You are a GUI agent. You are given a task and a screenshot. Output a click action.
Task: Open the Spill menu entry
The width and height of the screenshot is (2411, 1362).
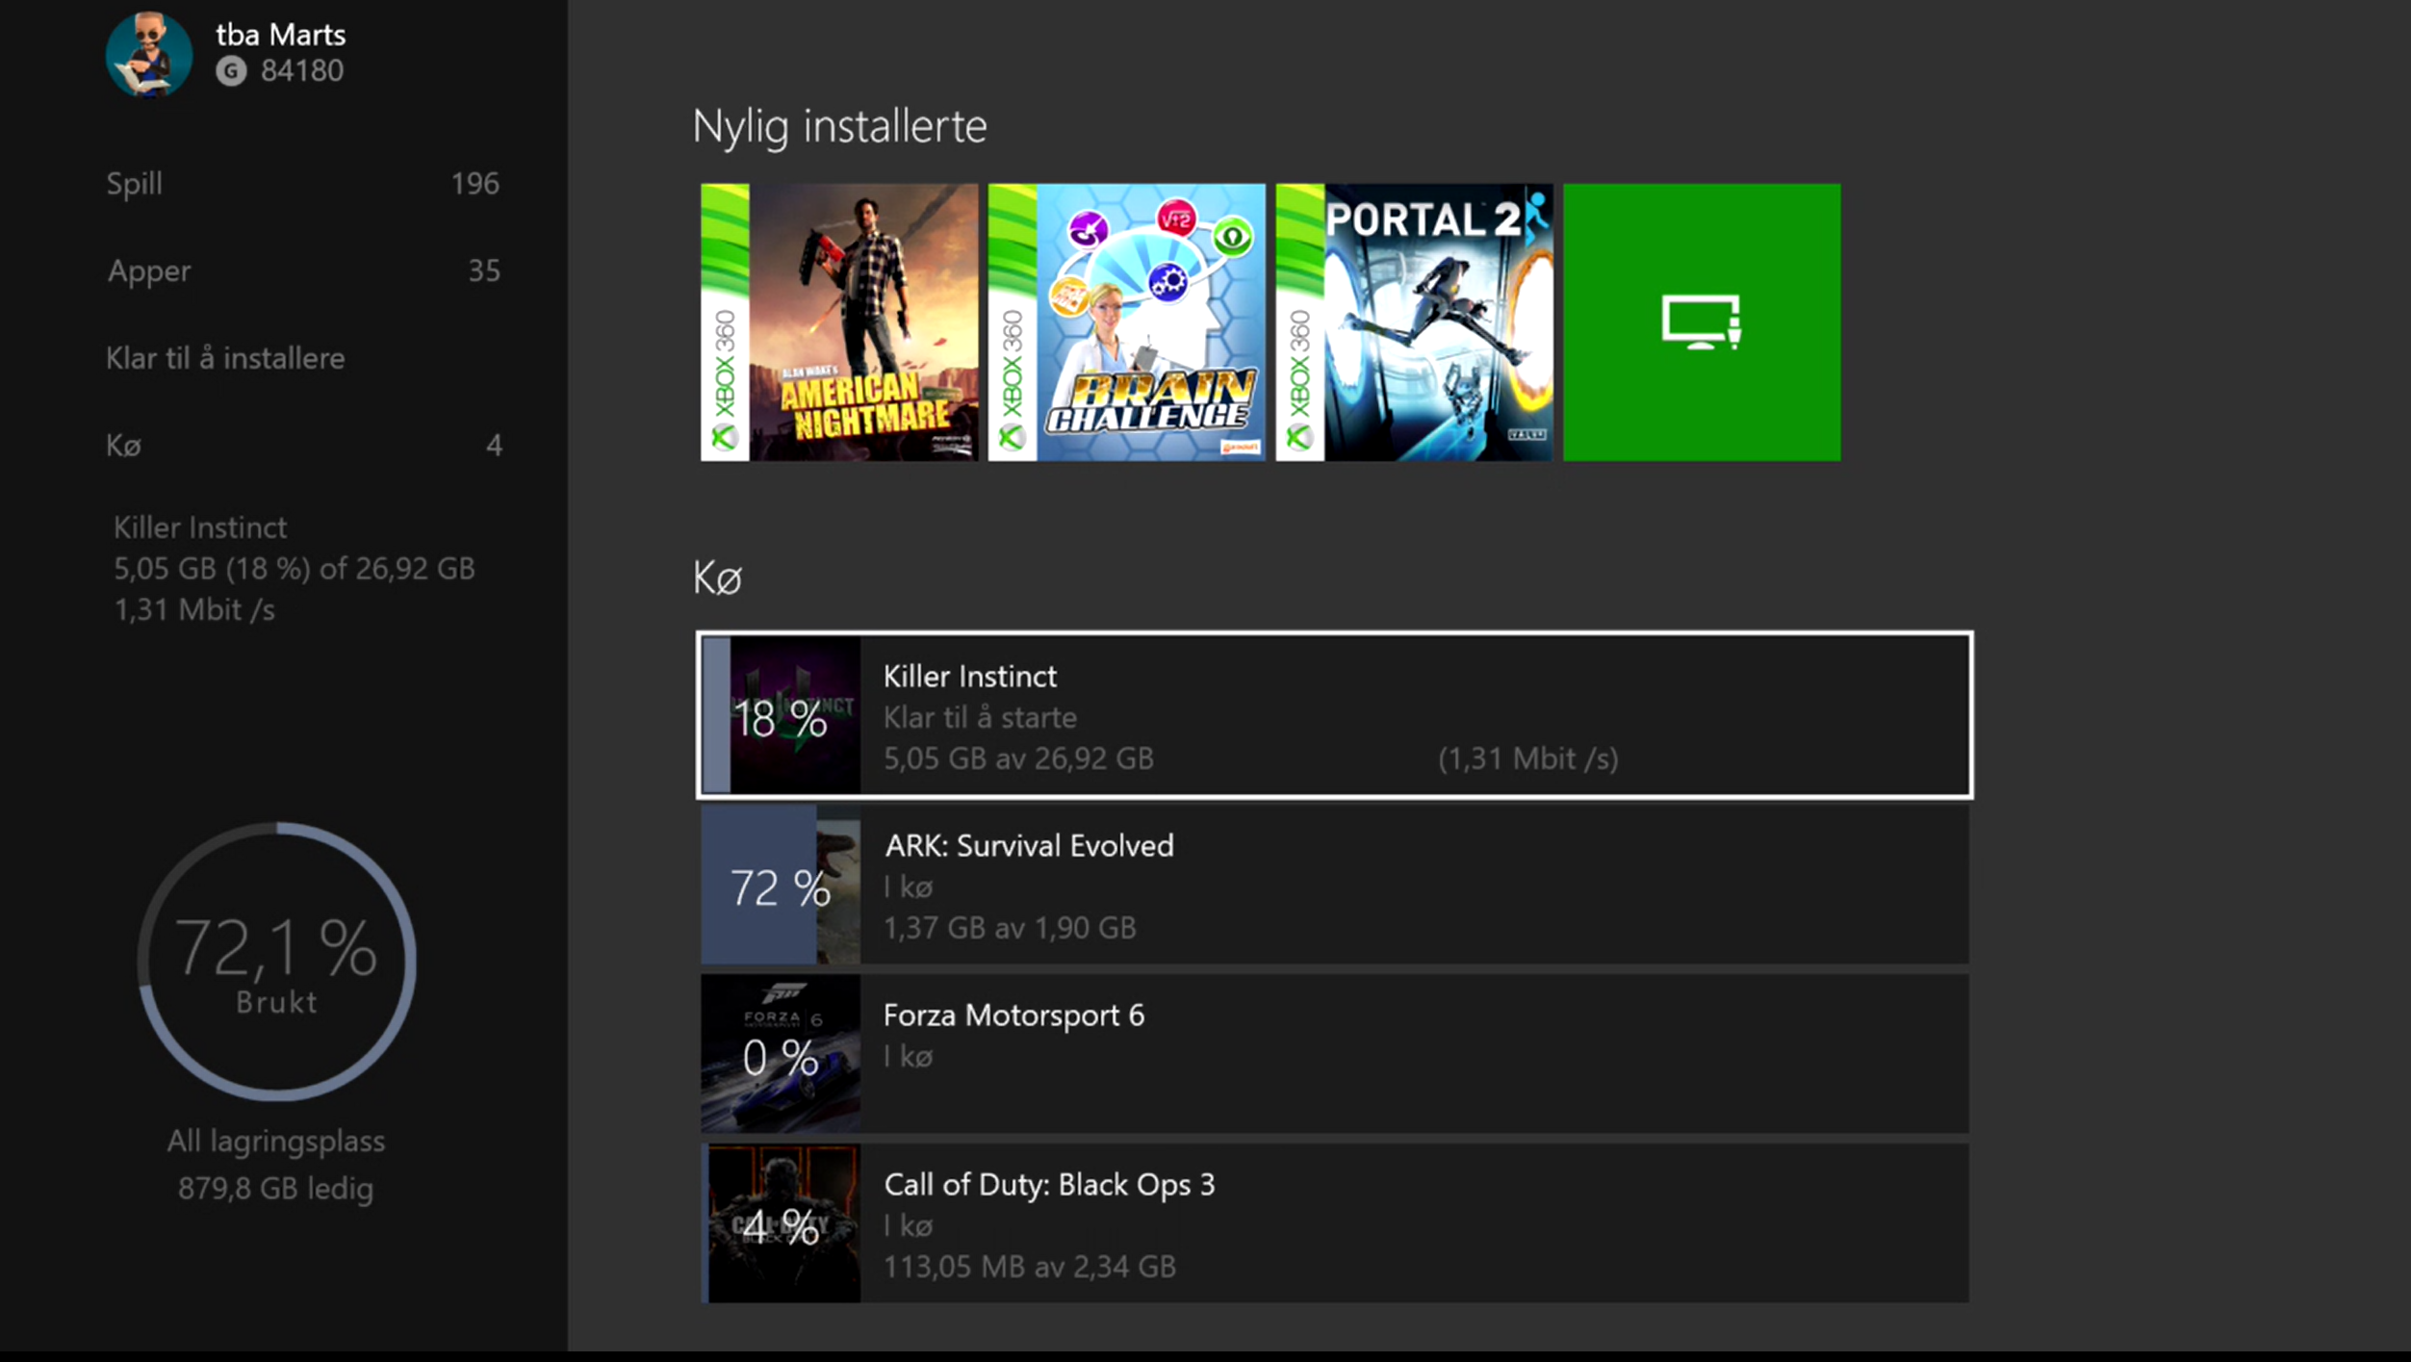click(x=302, y=184)
